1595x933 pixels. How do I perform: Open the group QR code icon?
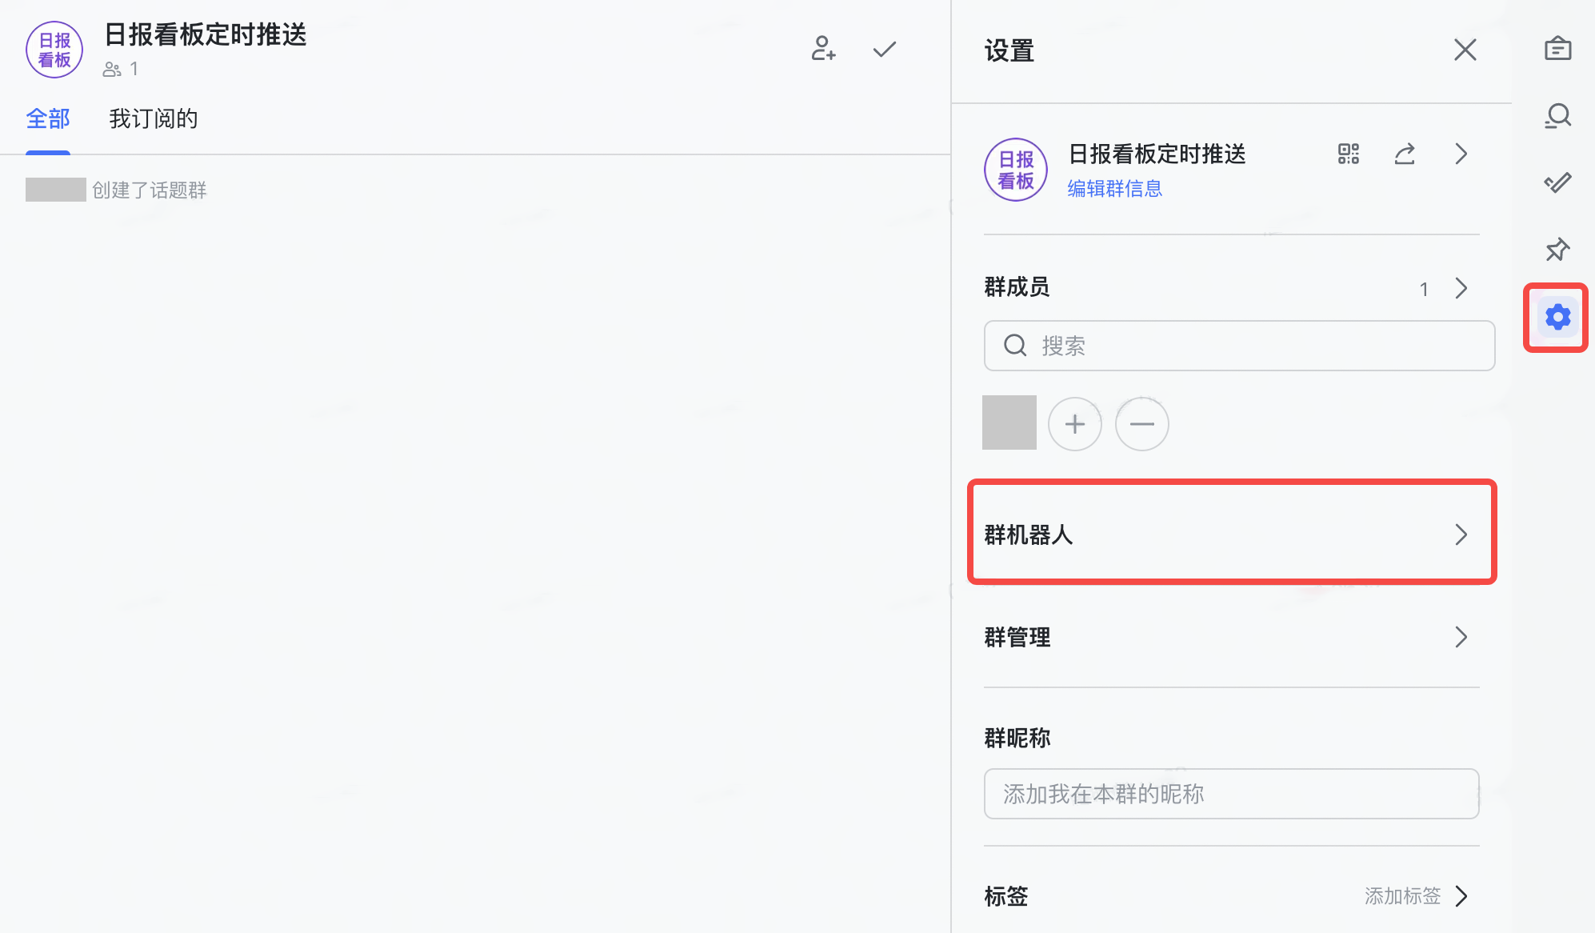click(x=1349, y=154)
